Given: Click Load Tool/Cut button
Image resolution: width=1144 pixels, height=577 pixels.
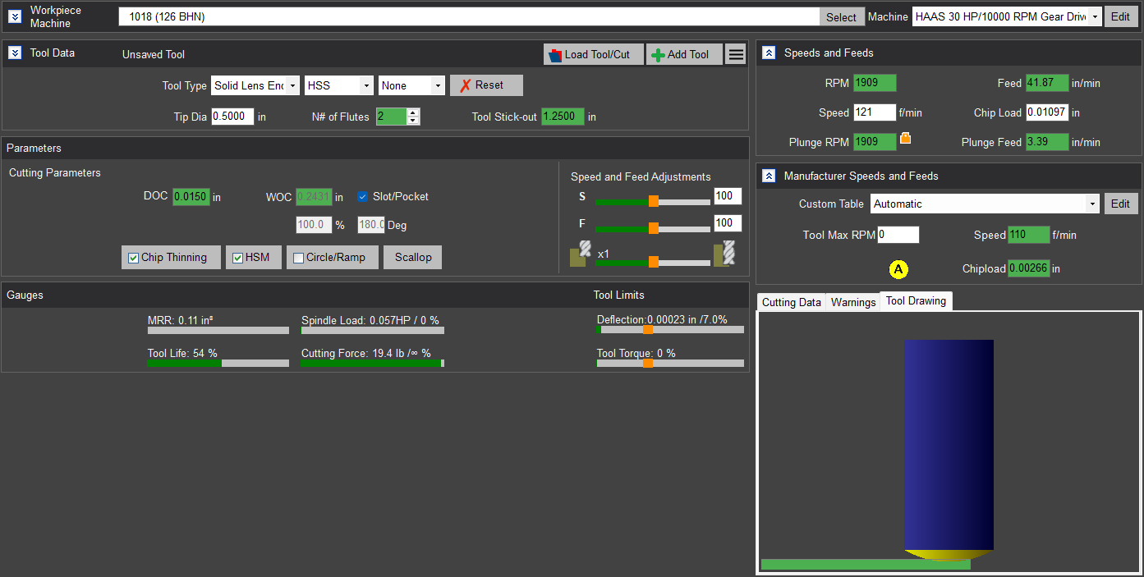Looking at the screenshot, I should click(594, 54).
